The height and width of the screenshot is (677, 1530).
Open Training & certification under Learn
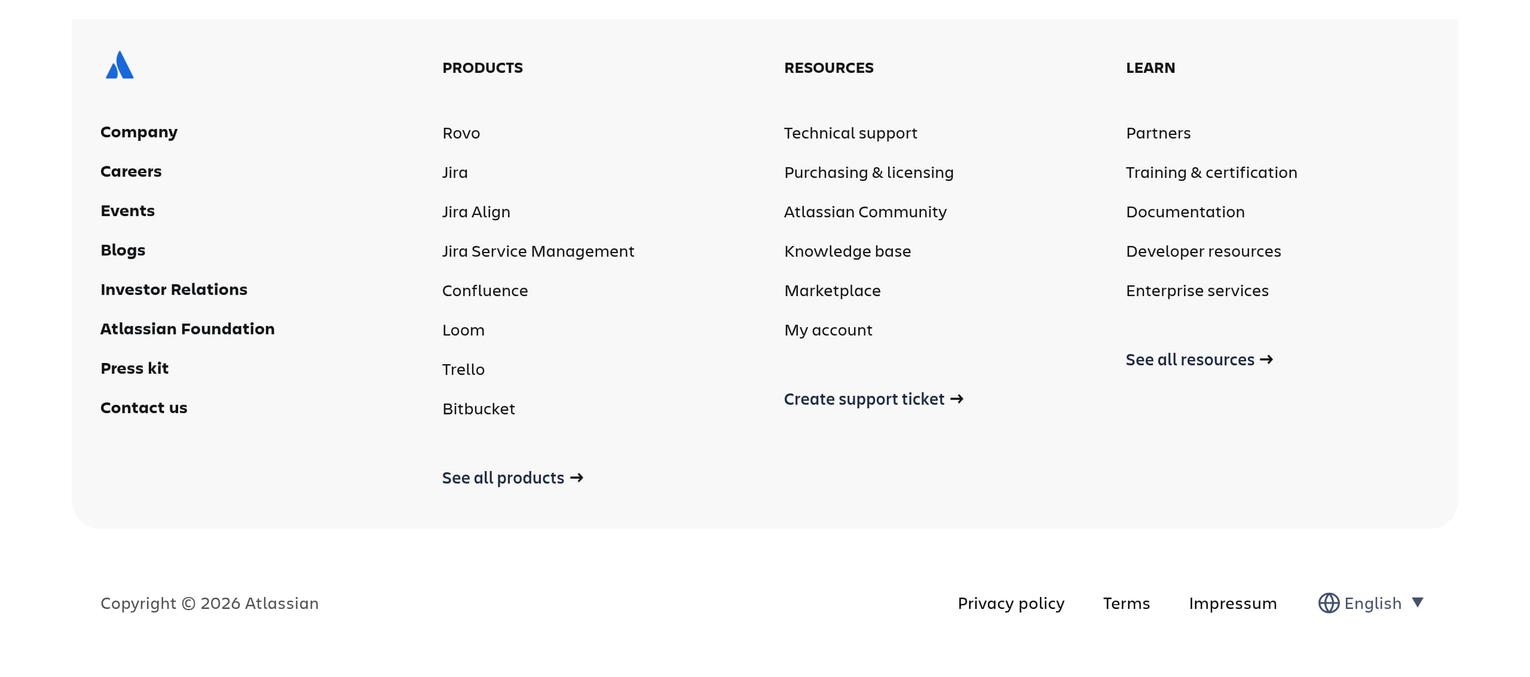1211,172
